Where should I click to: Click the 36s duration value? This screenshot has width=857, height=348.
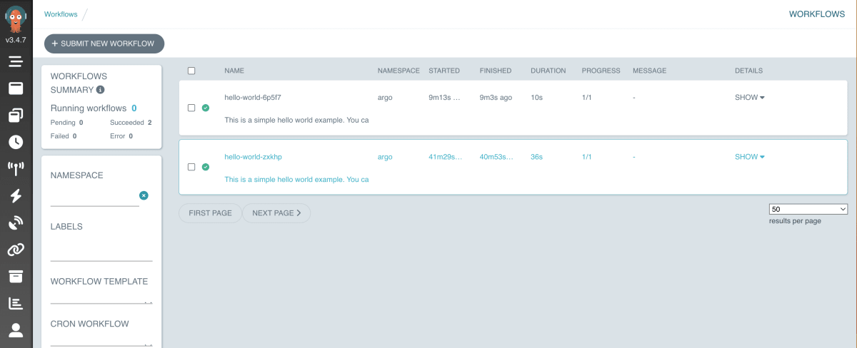pos(537,156)
